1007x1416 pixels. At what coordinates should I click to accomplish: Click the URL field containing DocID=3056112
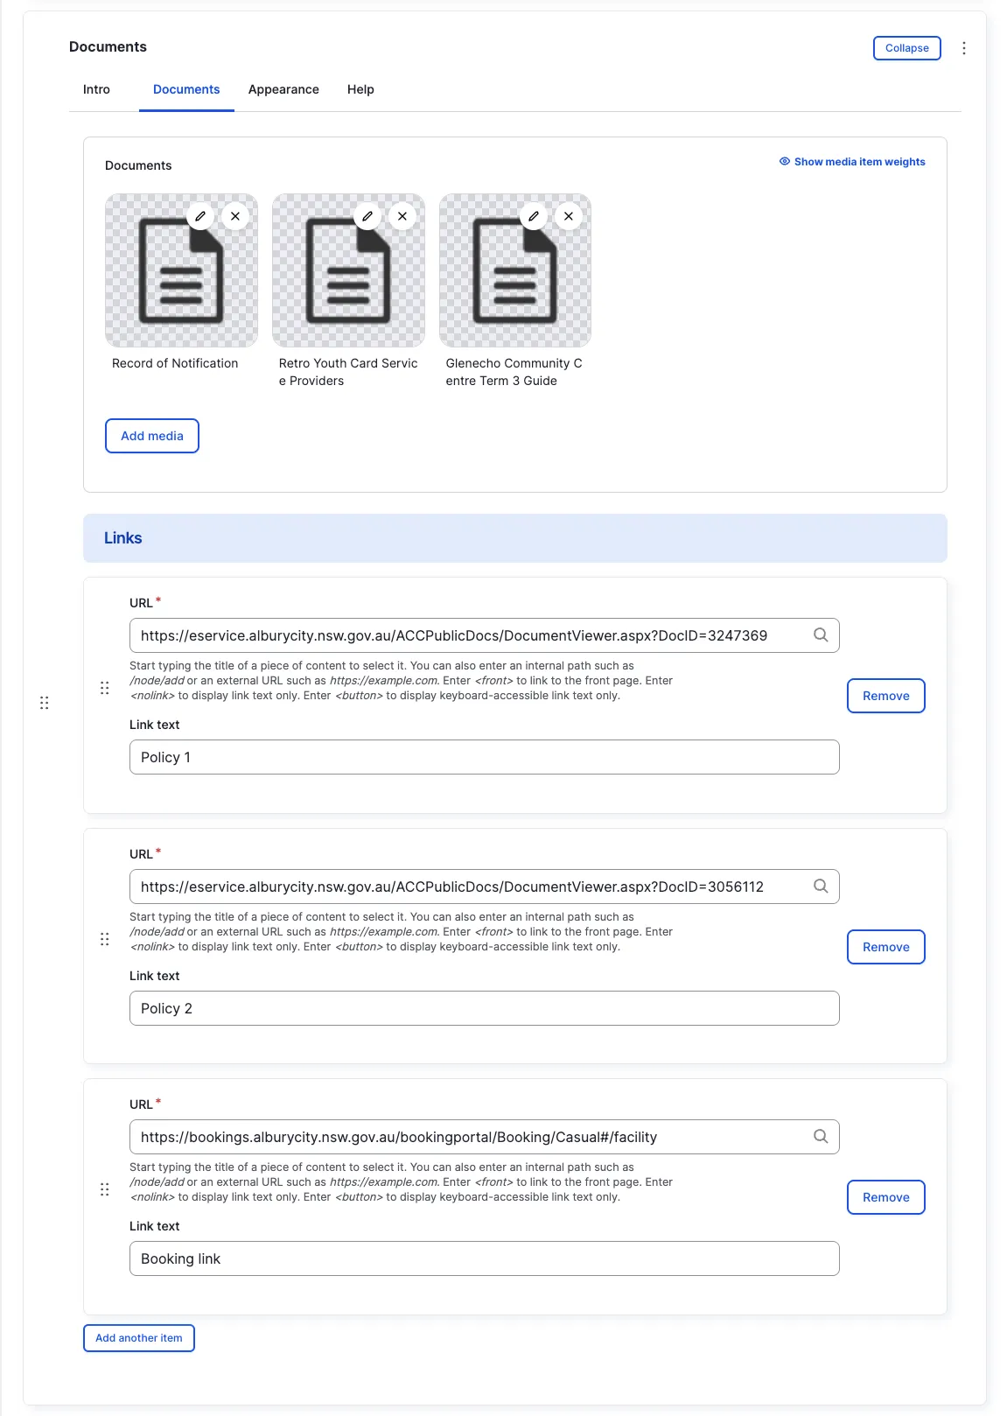coord(485,887)
